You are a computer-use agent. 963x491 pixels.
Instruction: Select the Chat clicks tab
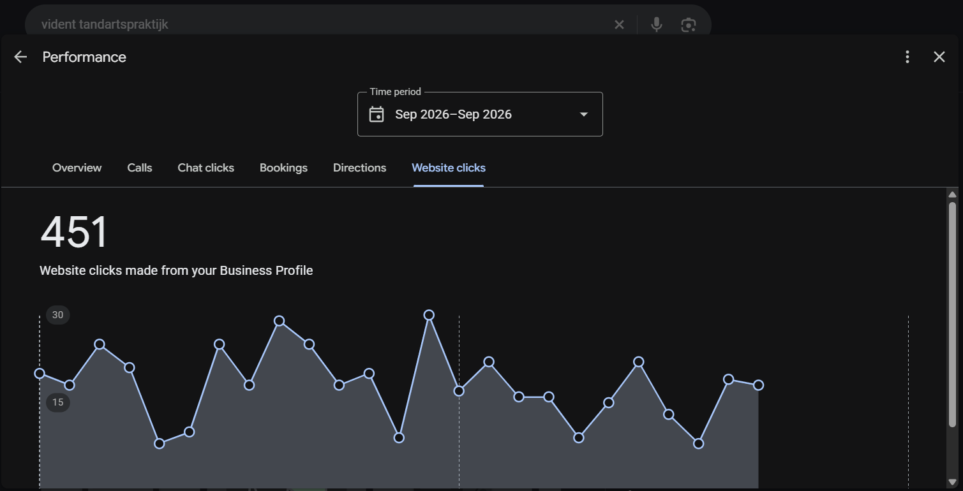pos(205,168)
